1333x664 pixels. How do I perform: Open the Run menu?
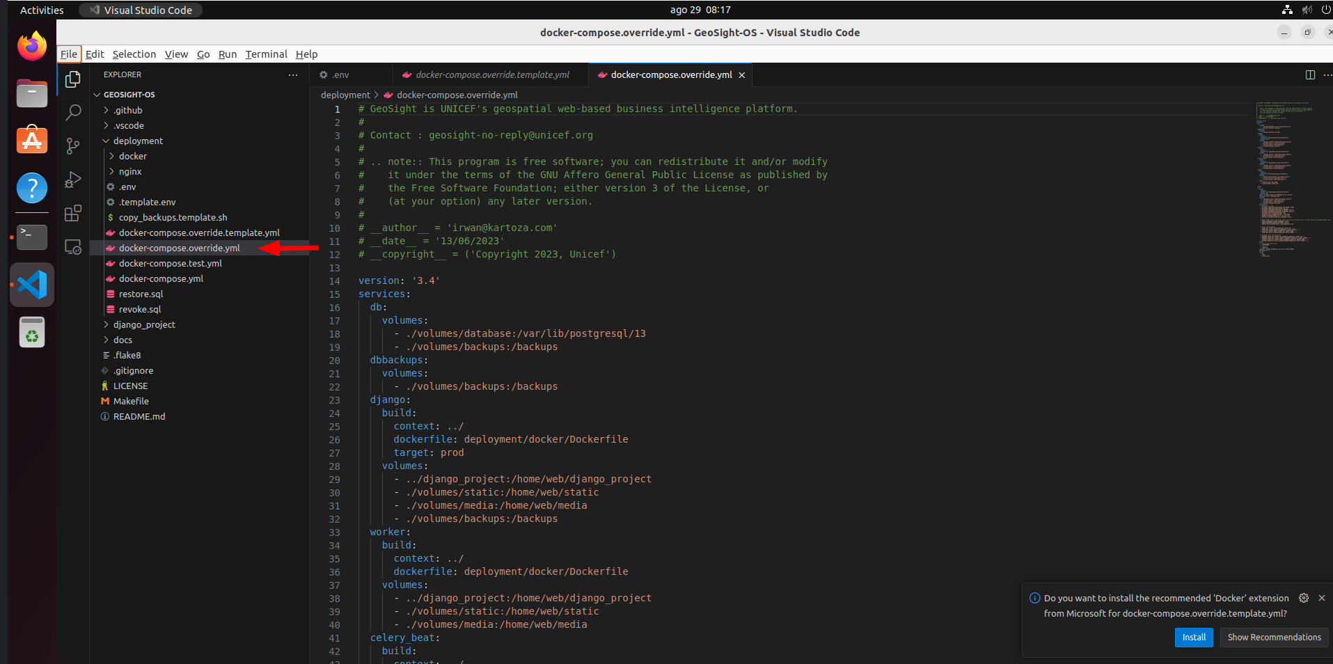[x=228, y=54]
